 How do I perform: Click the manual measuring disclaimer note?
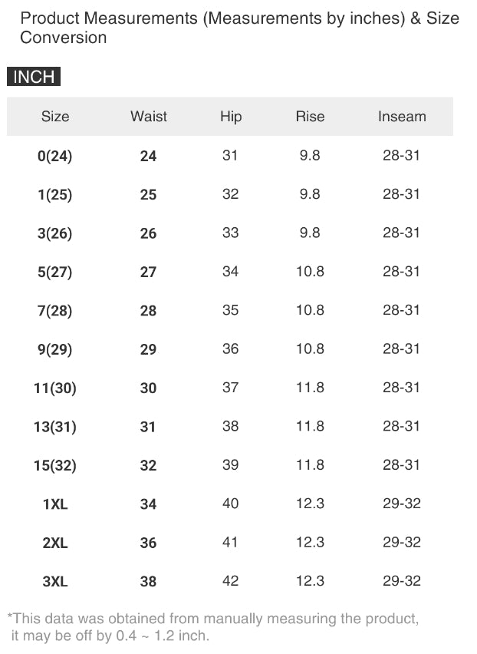click(213, 627)
